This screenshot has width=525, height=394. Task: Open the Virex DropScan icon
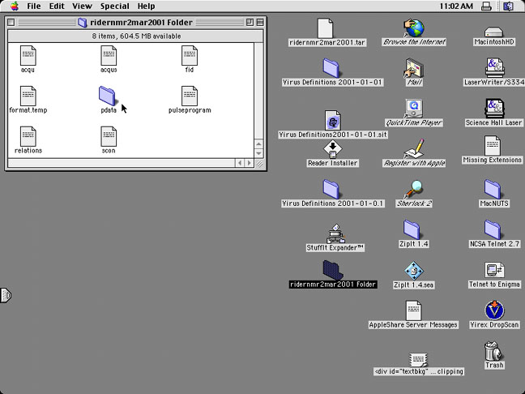(x=494, y=310)
